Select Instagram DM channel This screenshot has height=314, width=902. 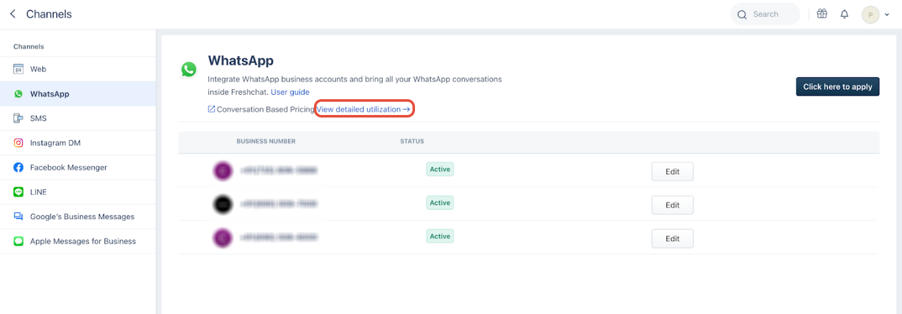[78, 143]
